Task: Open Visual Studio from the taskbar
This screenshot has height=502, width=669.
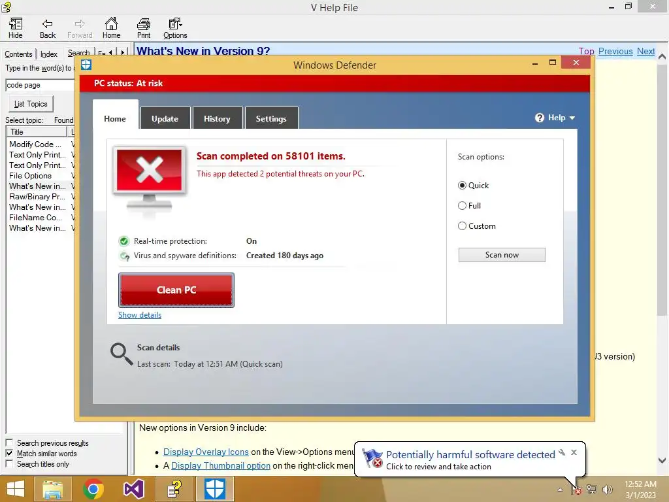Action: [133, 489]
